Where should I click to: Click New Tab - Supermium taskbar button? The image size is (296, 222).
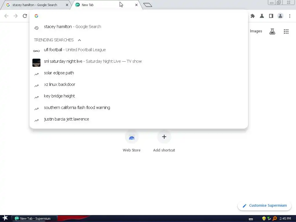click(34, 219)
